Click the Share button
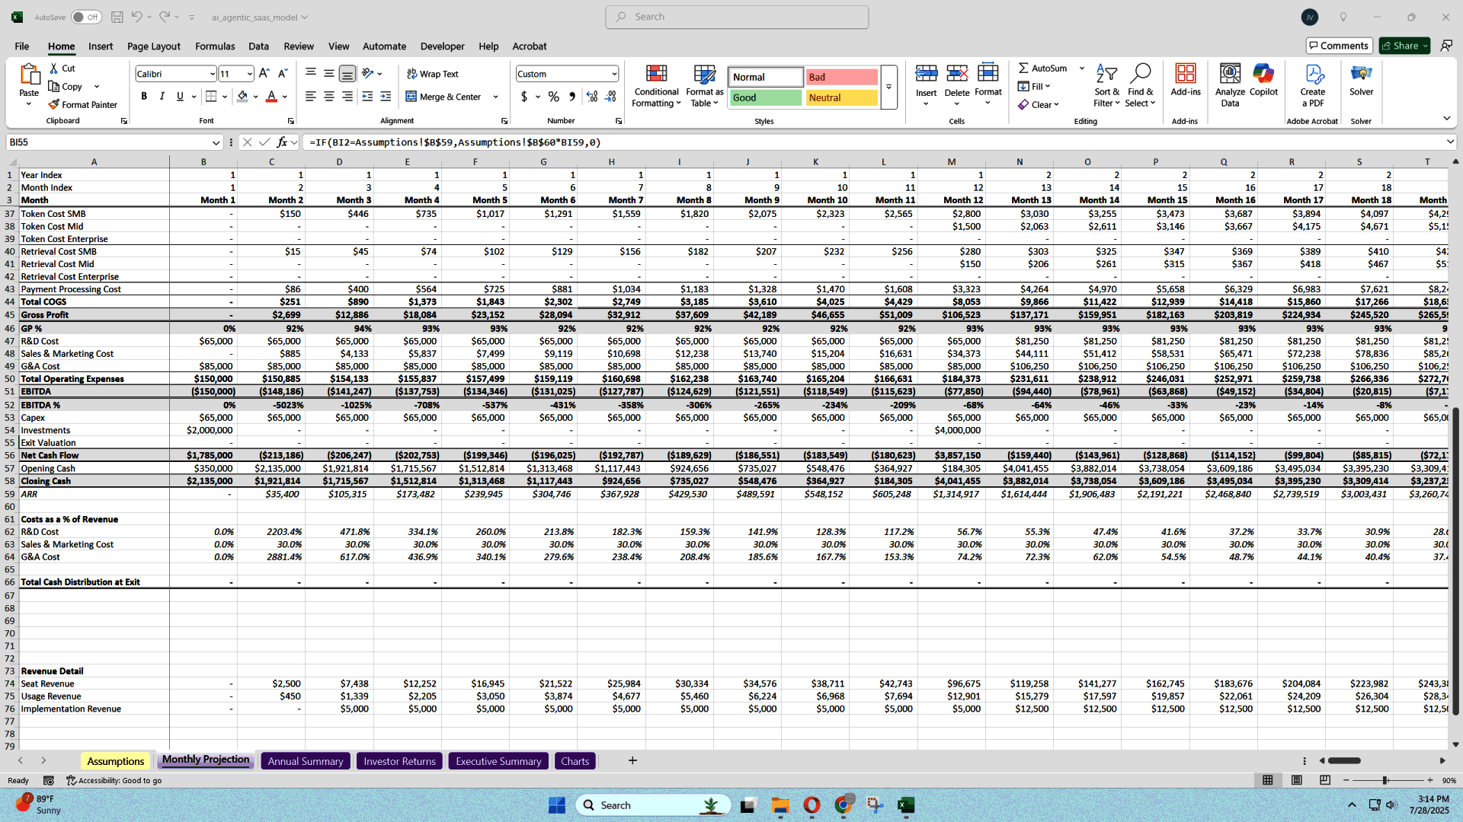Screen dimensions: 1463x822 tap(1404, 46)
